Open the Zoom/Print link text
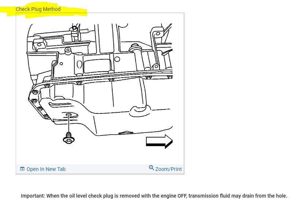 click(169, 169)
